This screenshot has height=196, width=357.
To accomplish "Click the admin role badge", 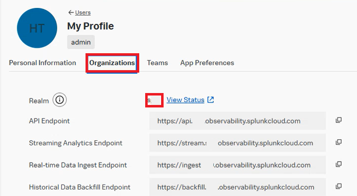I will (81, 42).
